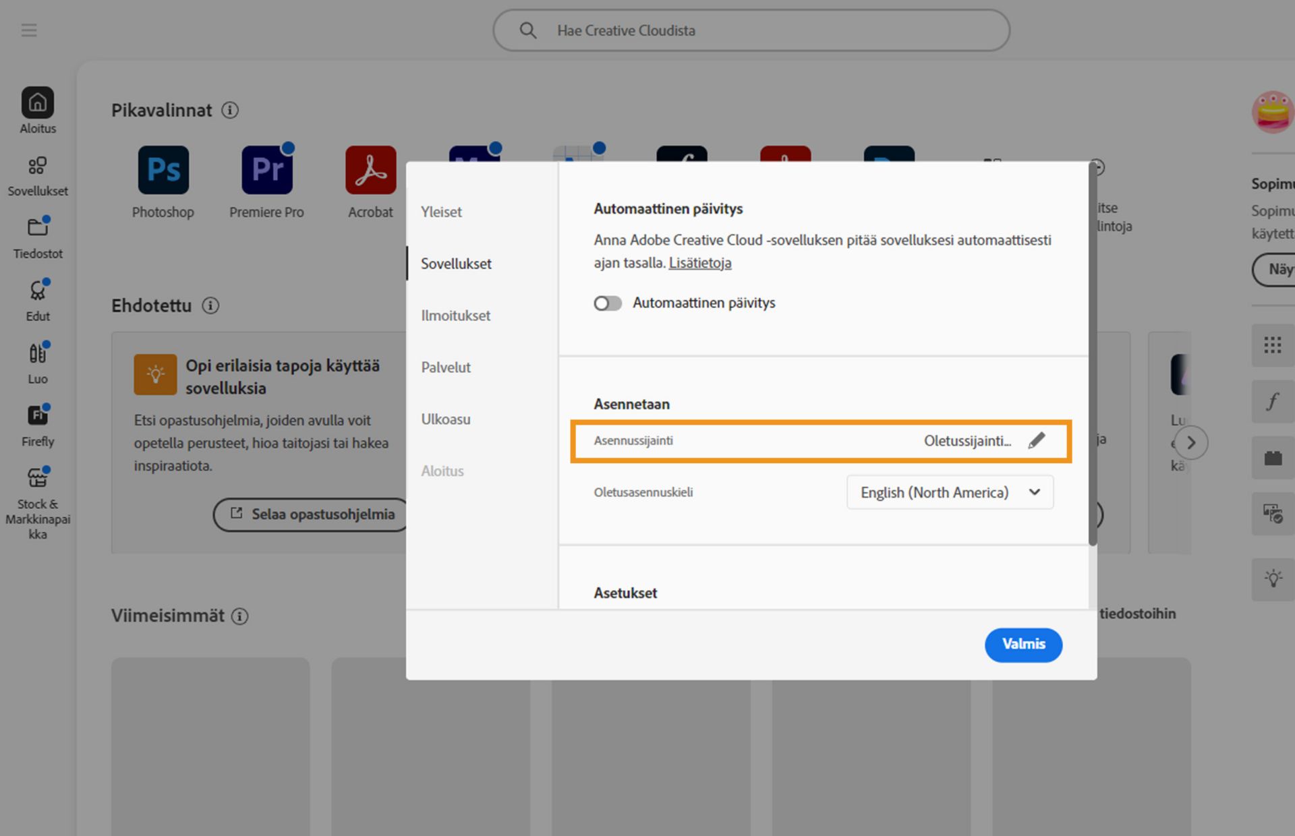
Task: Click the Aloitus home icon
Action: 37,103
